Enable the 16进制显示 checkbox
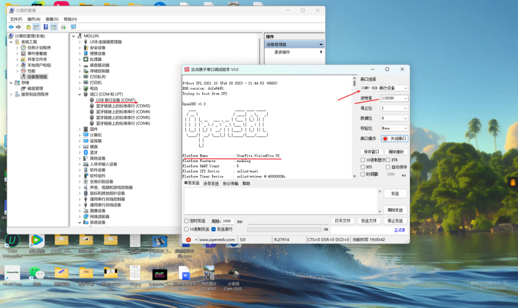Image resolution: width=518 pixels, height=308 pixels. [363, 160]
